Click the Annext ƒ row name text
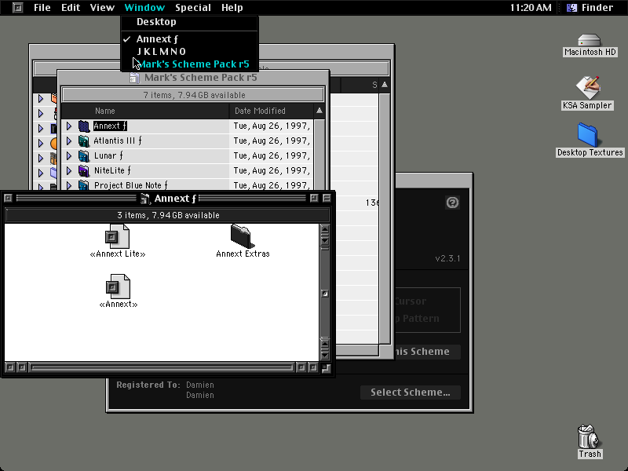Viewport: 628px width, 471px height. coord(110,126)
